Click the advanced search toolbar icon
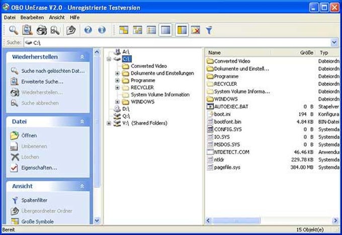 point(27,30)
